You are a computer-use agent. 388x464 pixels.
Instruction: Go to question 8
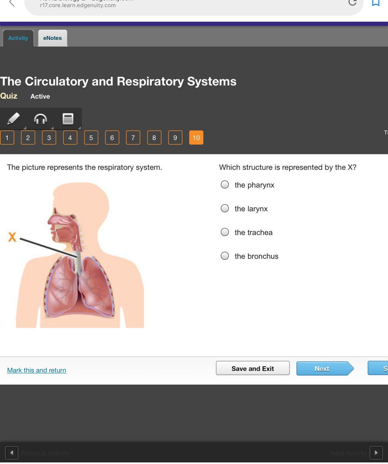click(x=154, y=138)
